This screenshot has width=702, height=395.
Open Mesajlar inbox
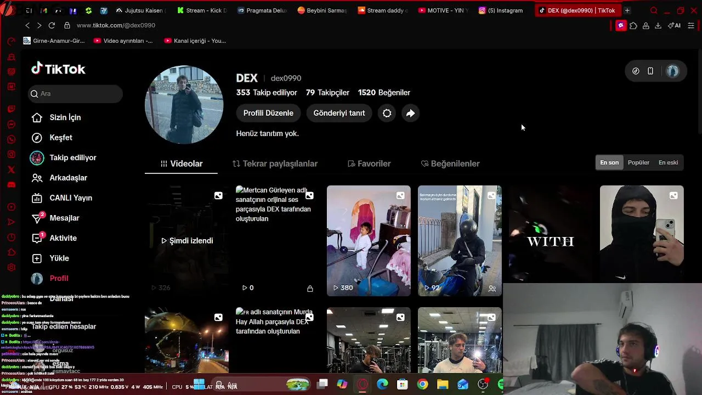[x=55, y=218]
